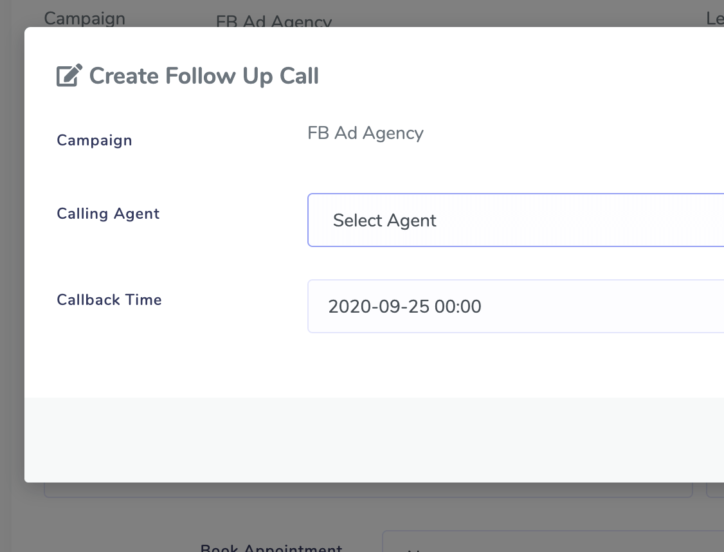Image resolution: width=724 pixels, height=552 pixels.
Task: Click the blank white space below Callback Time
Action: 374,365
